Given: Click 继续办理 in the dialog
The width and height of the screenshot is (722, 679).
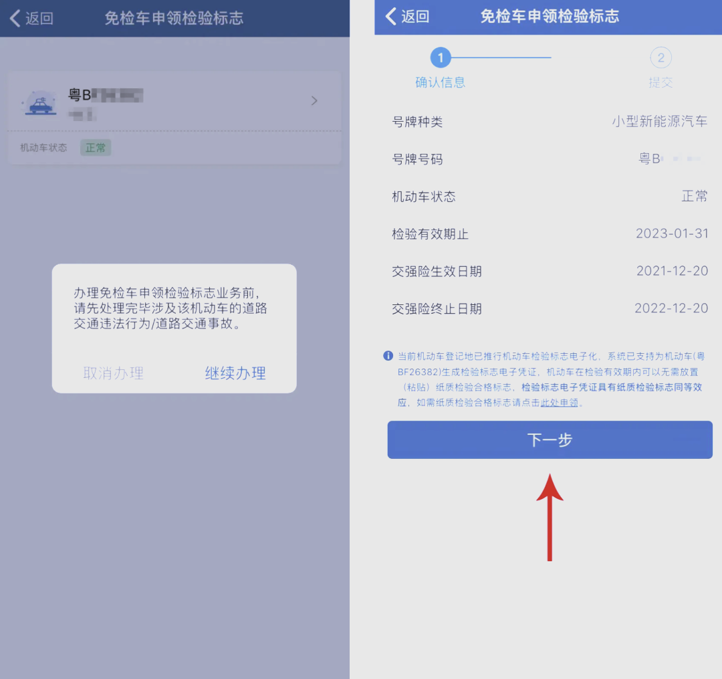Looking at the screenshot, I should 235,373.
